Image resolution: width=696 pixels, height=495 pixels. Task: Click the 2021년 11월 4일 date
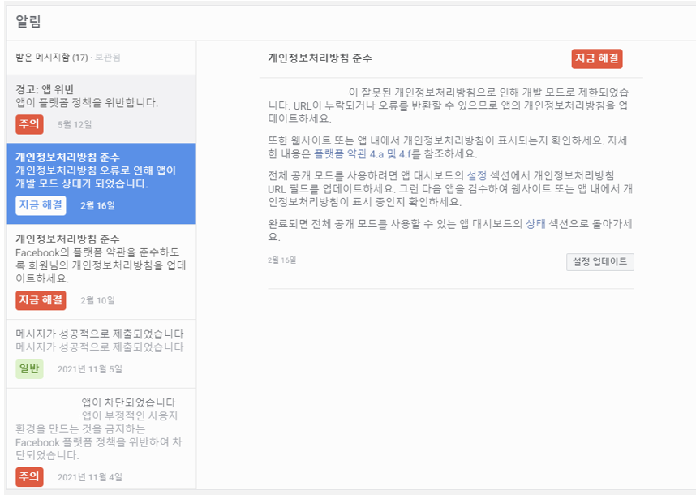[x=90, y=477]
